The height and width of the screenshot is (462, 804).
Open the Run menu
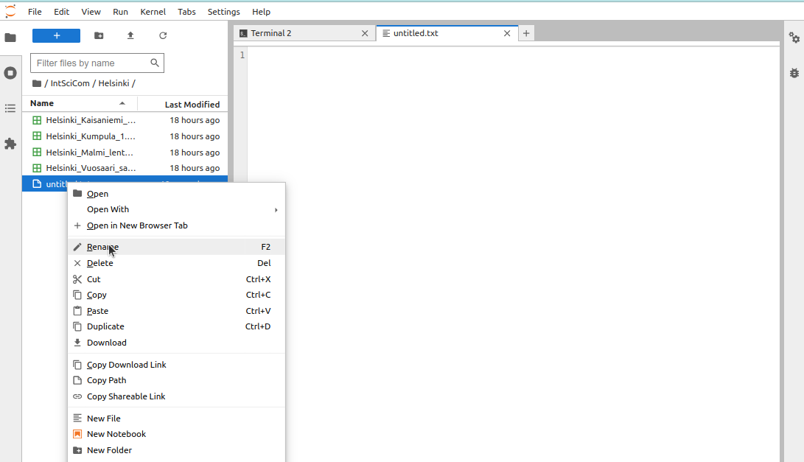[x=121, y=12]
